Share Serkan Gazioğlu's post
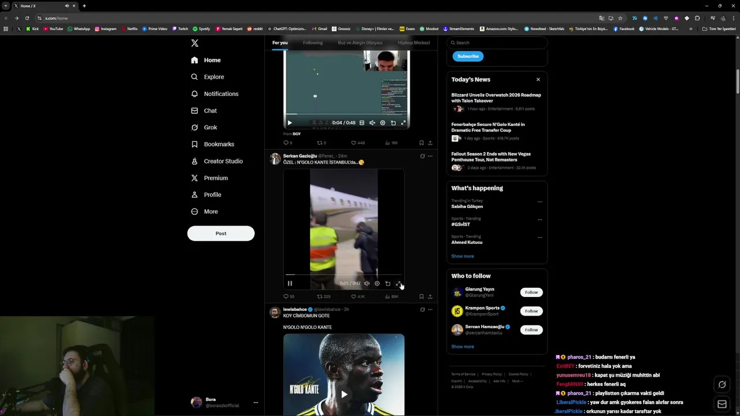This screenshot has height=416, width=740. point(430,296)
